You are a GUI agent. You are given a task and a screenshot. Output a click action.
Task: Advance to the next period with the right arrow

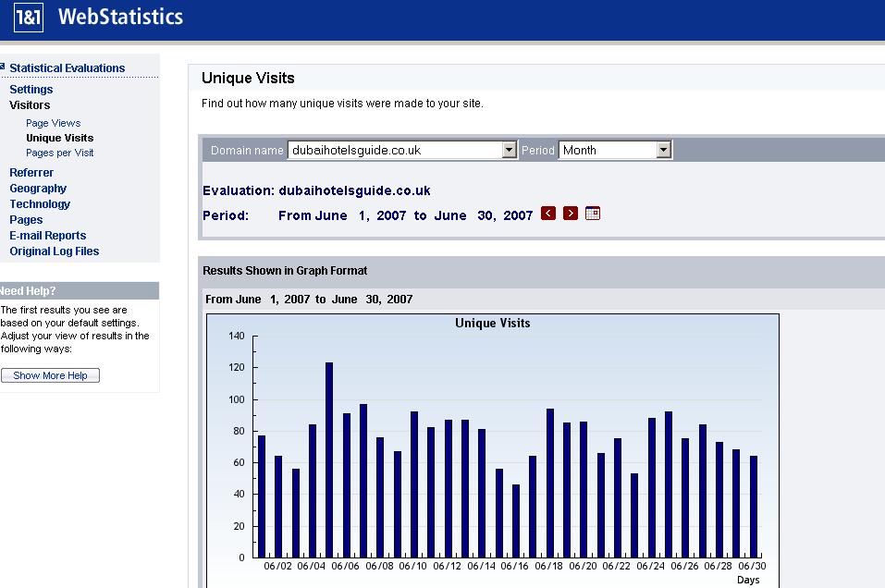click(x=570, y=214)
